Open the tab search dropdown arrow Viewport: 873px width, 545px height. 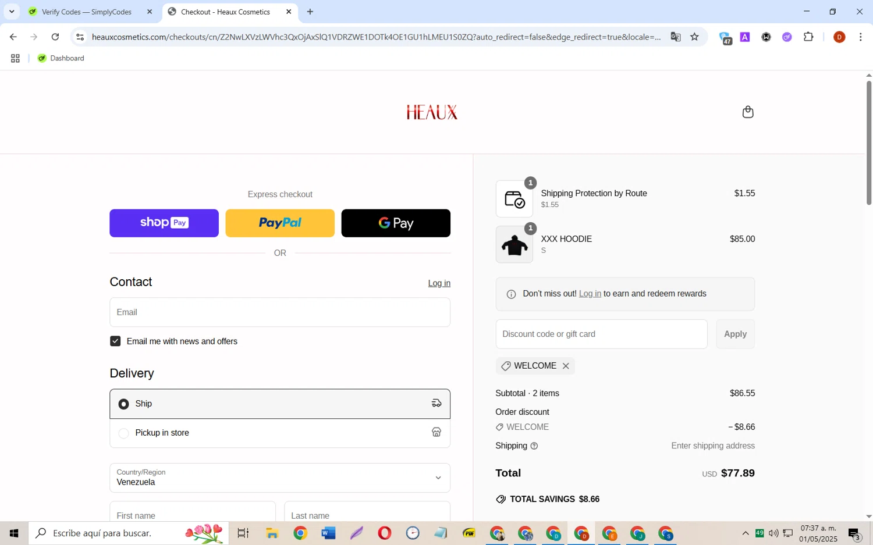tap(12, 12)
